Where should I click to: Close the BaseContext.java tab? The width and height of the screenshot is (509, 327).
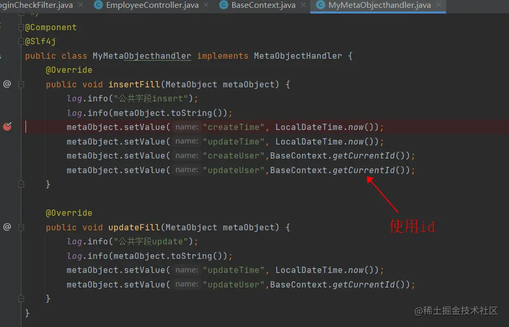click(x=303, y=5)
